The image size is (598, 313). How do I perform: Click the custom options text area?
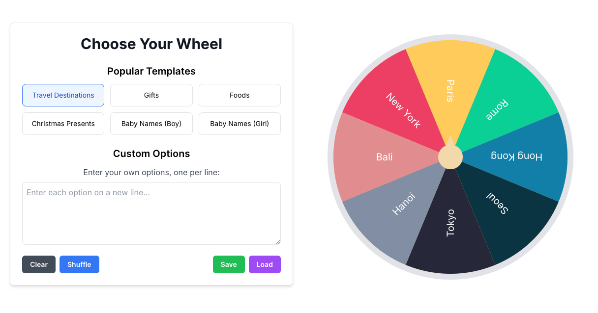point(151,213)
